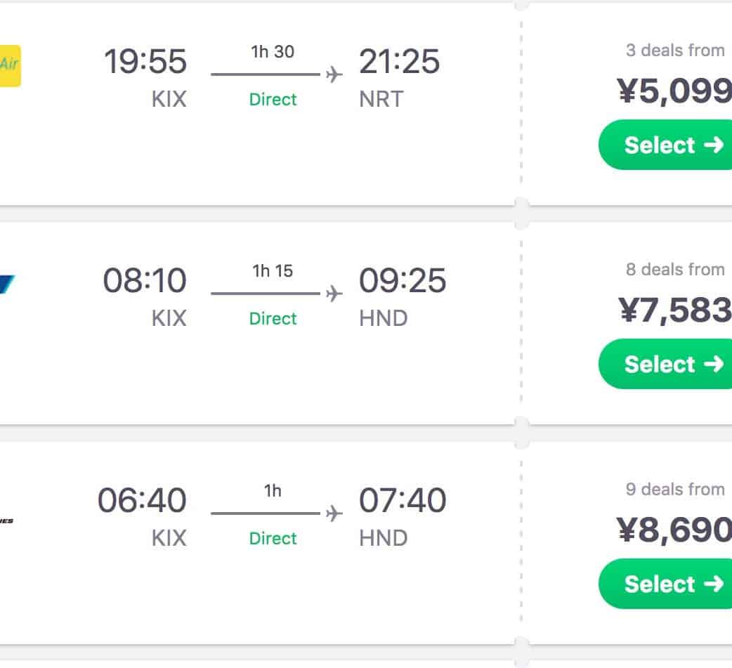Open the '9 deals from' text

pyautogui.click(x=674, y=490)
